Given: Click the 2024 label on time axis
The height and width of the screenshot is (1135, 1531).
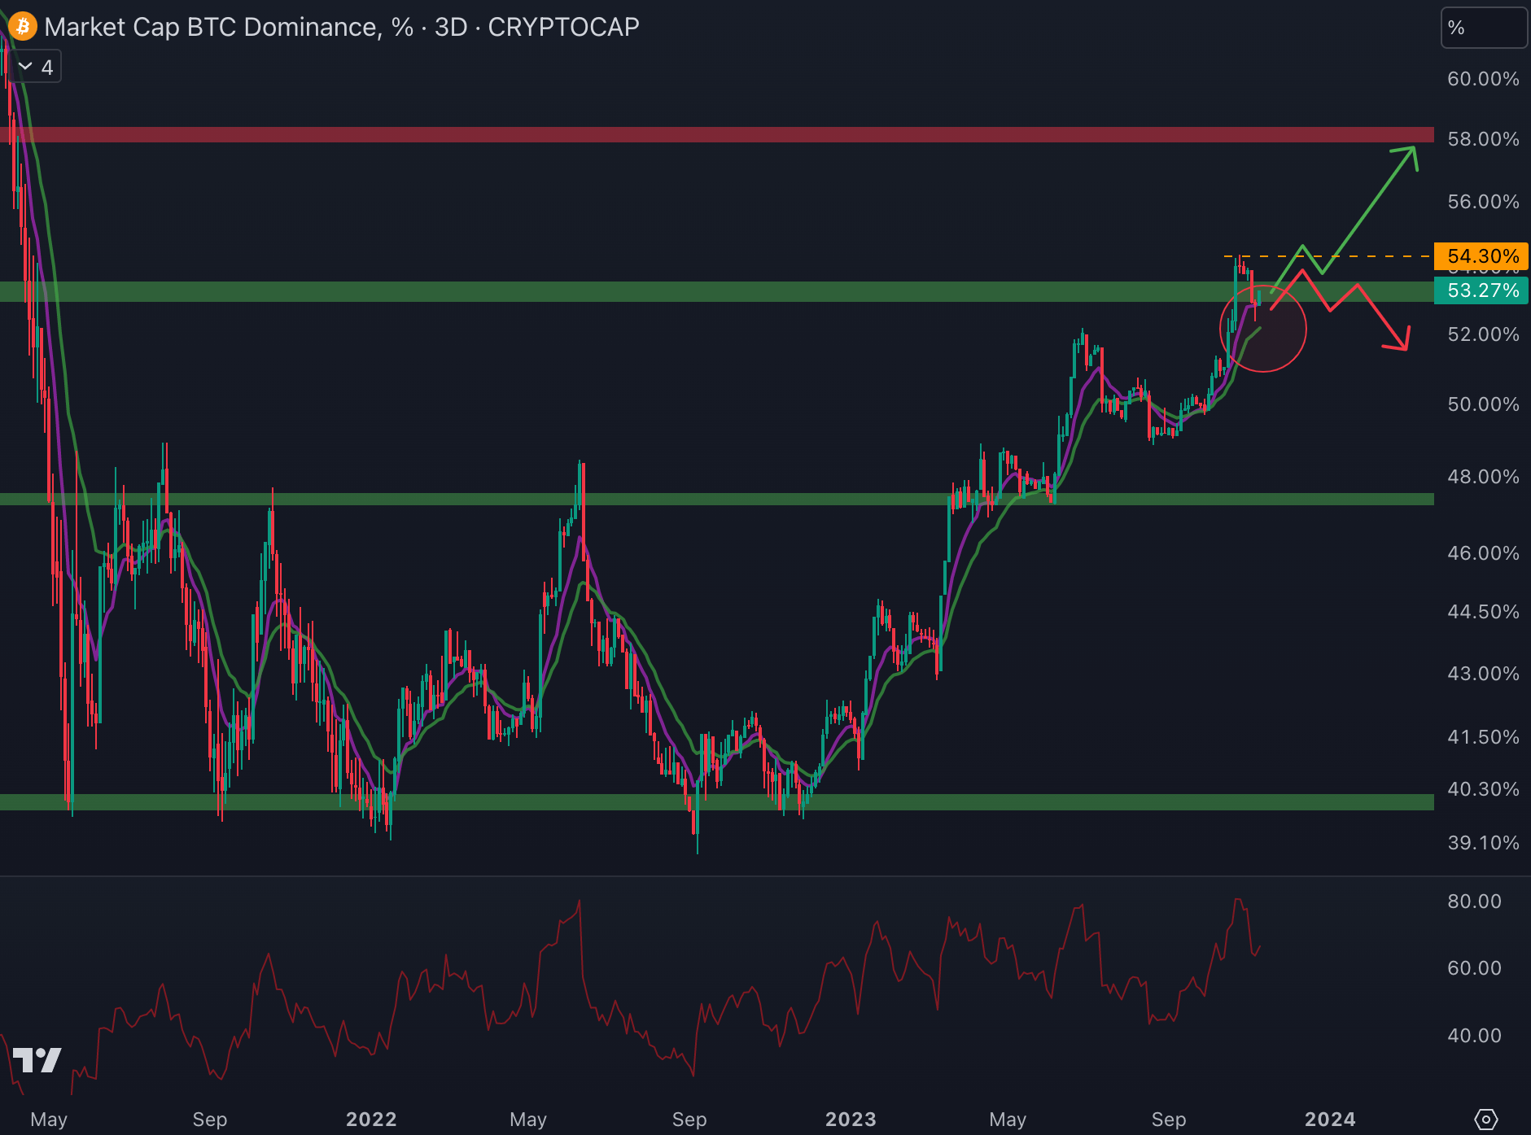Looking at the screenshot, I should click(x=1330, y=1120).
